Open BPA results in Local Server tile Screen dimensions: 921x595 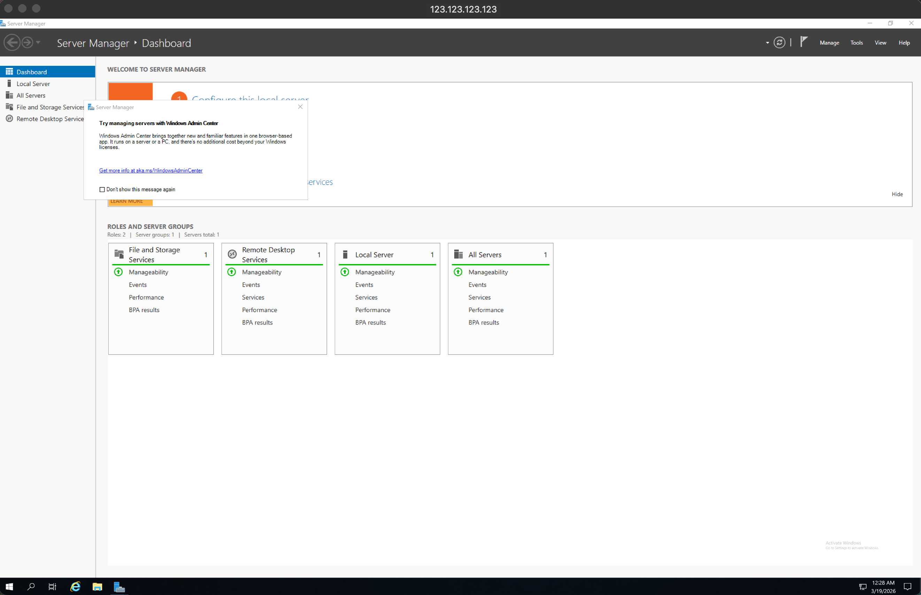(x=370, y=323)
